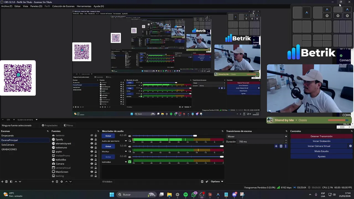Add a new scene with plus icon
This screenshot has height=199, width=354.
2,182
